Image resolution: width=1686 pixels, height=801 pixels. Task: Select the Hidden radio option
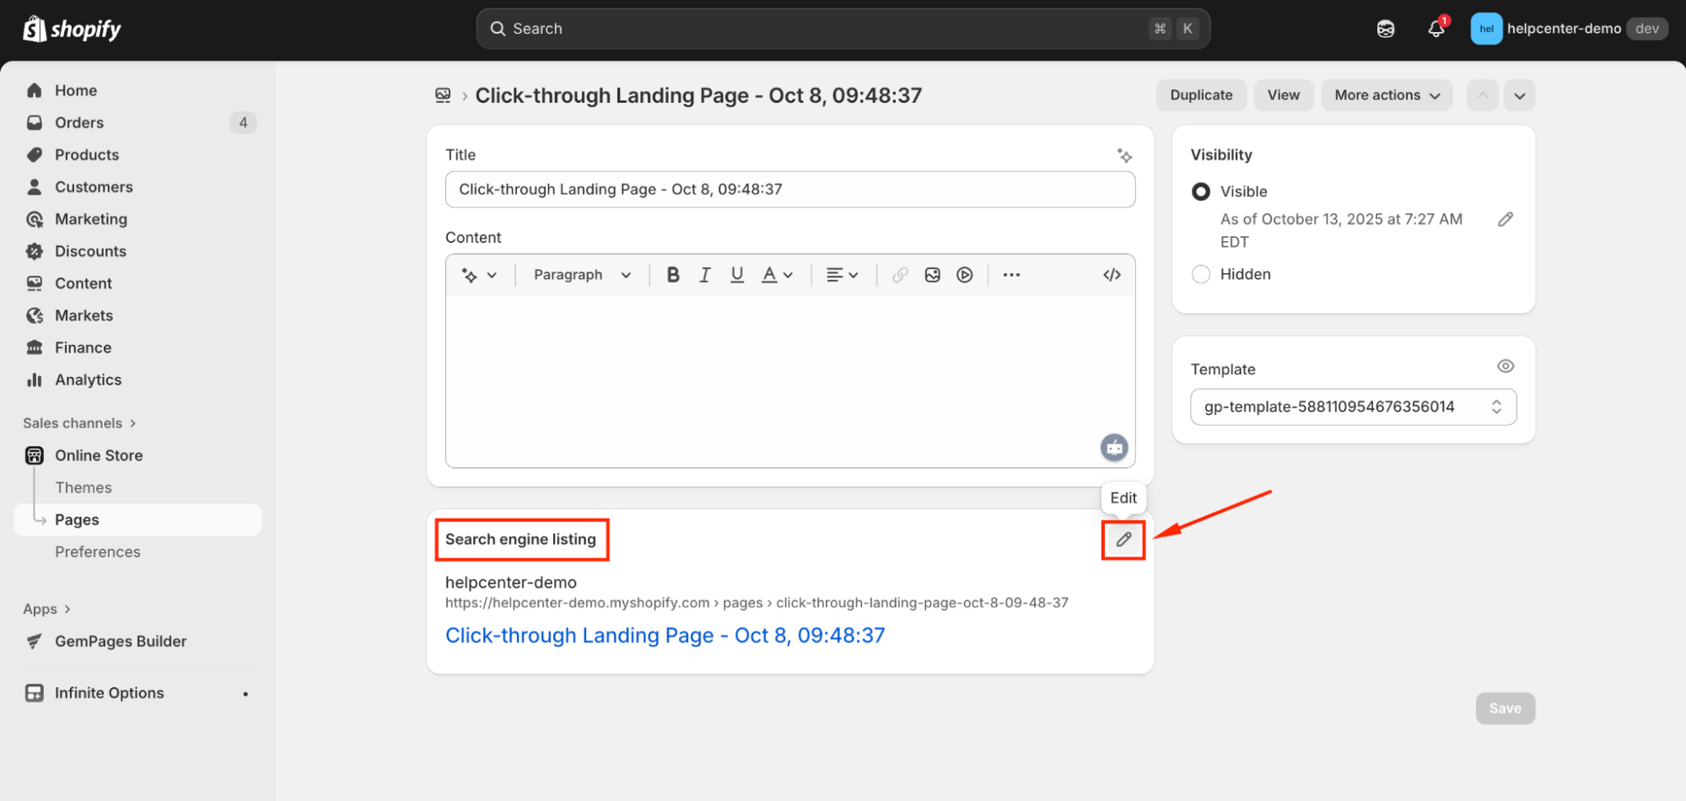(1200, 275)
